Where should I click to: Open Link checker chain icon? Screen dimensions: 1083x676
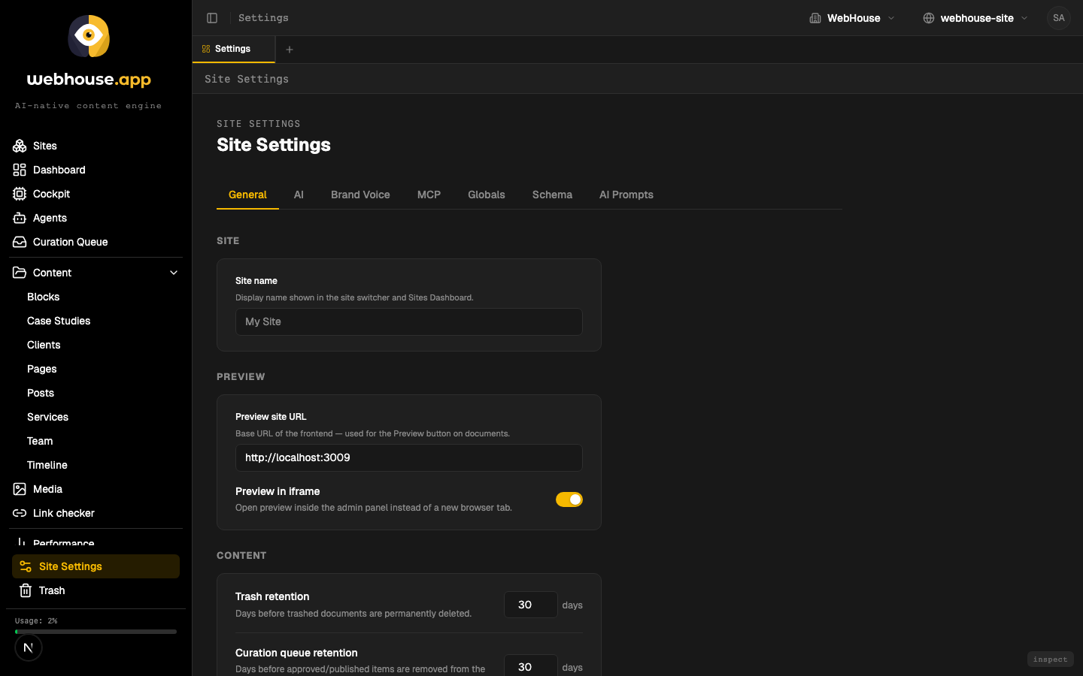click(x=20, y=513)
